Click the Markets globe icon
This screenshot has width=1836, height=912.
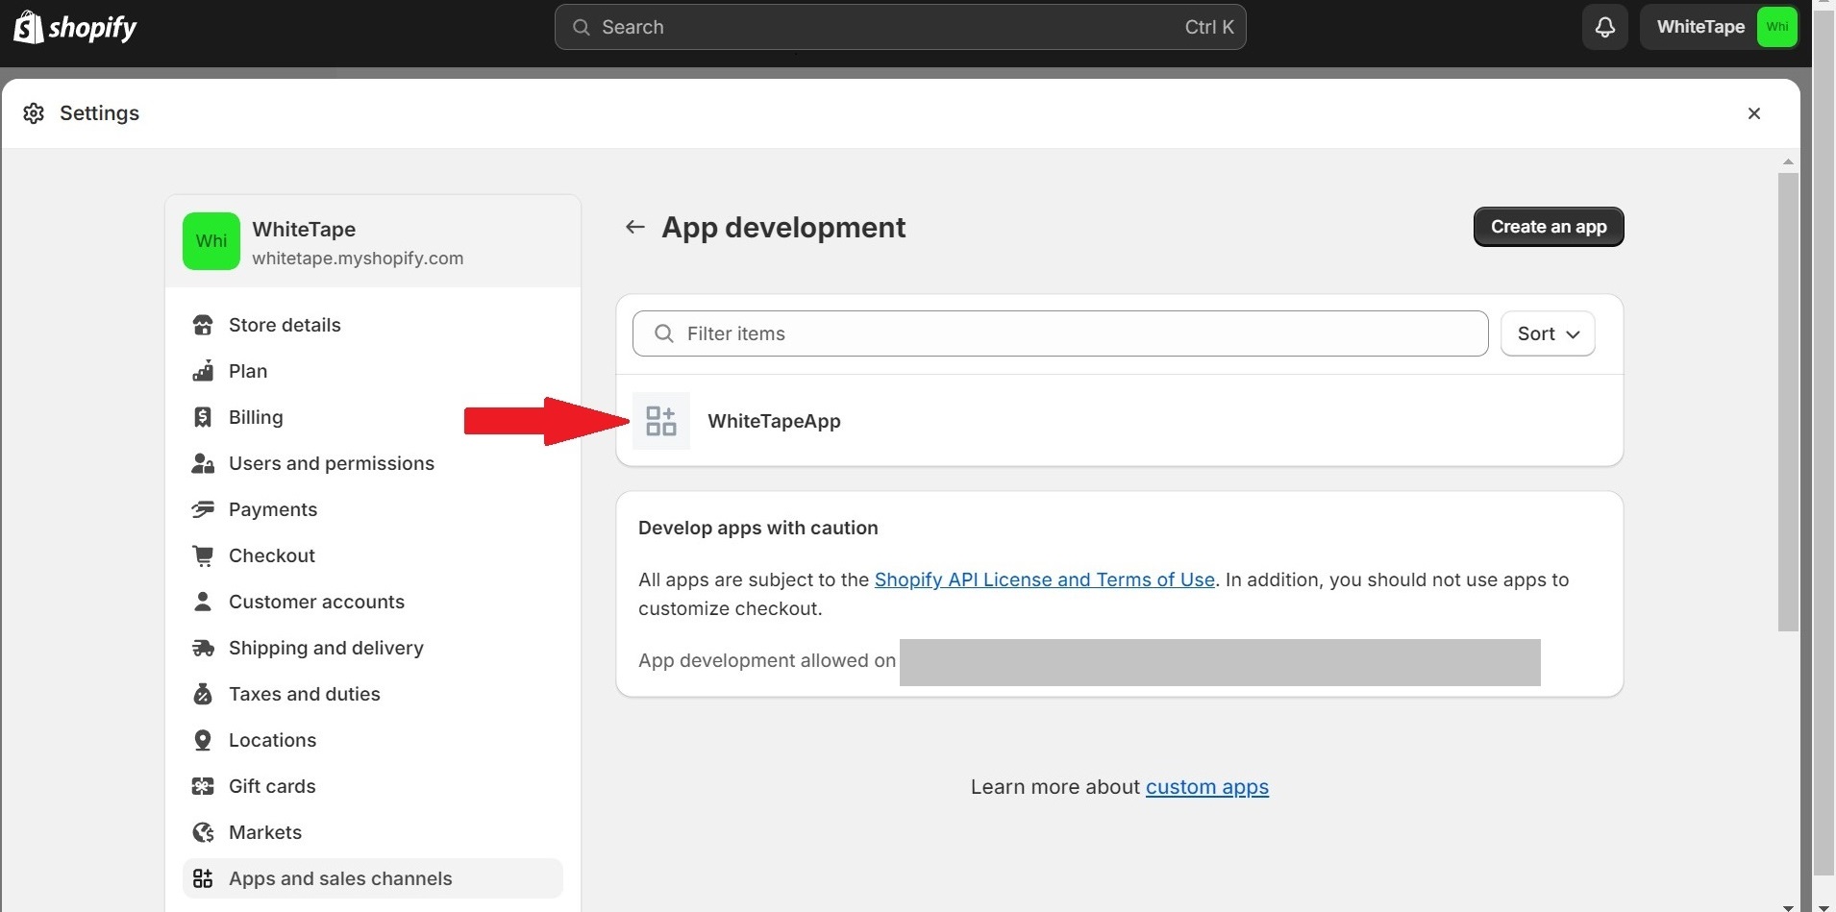[203, 832]
